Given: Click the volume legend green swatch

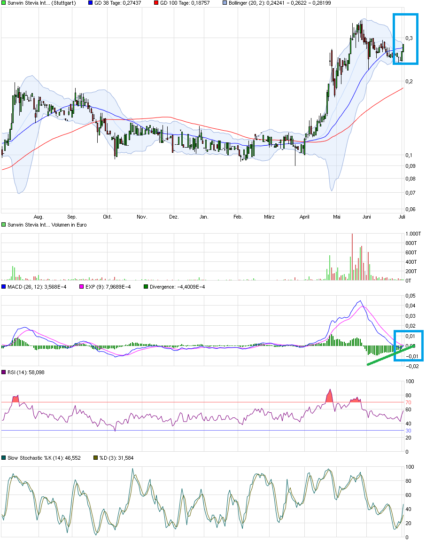Looking at the screenshot, I should 4,225.
